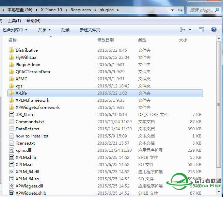Go to X-Plane 10 breadcrumb
The height and width of the screenshot is (197, 223).
pyautogui.click(x=51, y=10)
